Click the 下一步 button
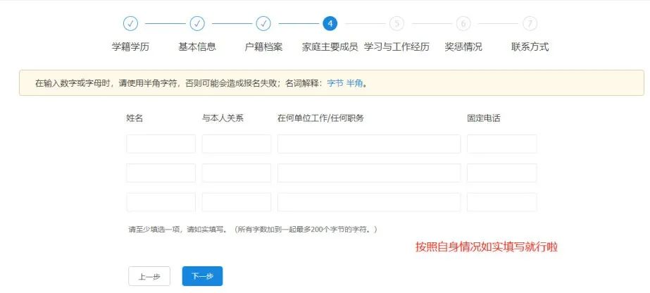 pyautogui.click(x=202, y=276)
